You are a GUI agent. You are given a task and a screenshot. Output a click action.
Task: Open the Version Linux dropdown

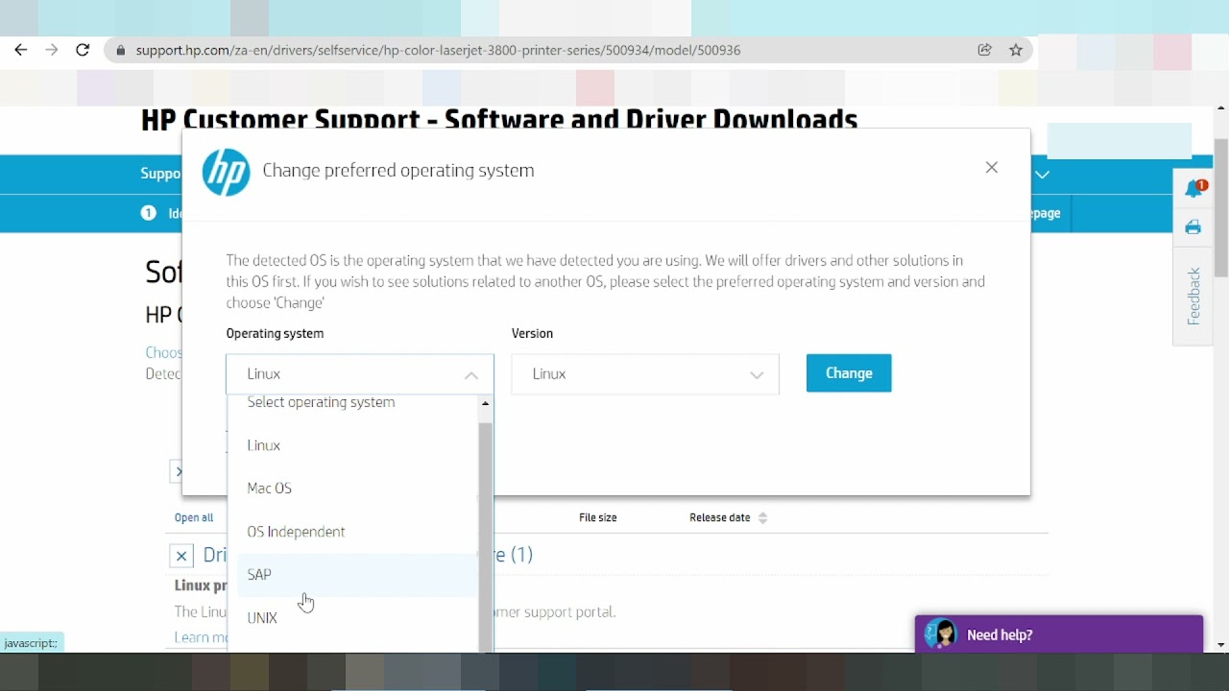click(645, 374)
